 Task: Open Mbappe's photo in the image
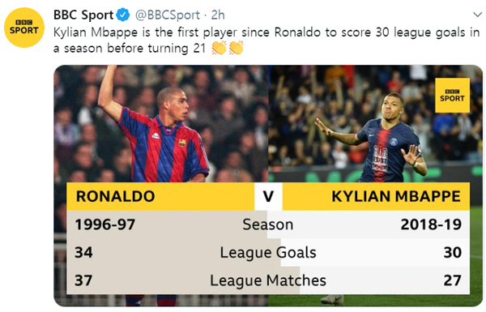point(375,124)
